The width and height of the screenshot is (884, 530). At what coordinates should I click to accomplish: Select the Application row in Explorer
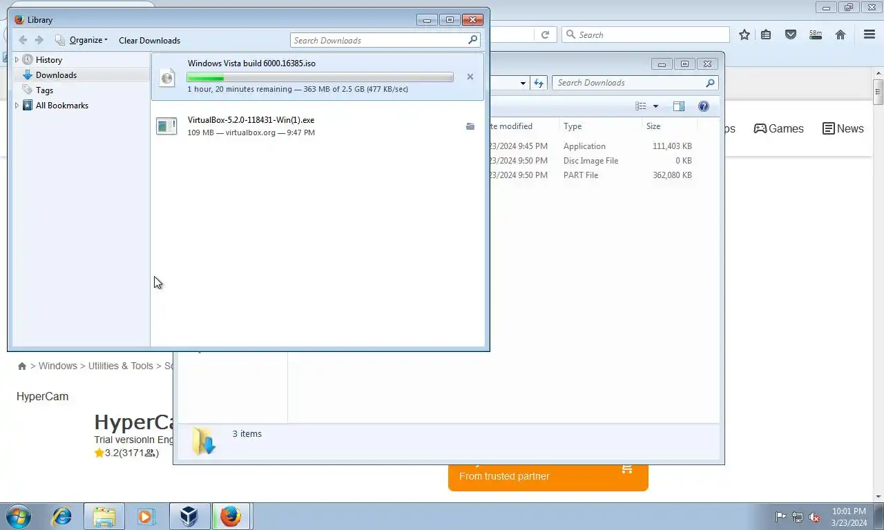[x=594, y=146]
